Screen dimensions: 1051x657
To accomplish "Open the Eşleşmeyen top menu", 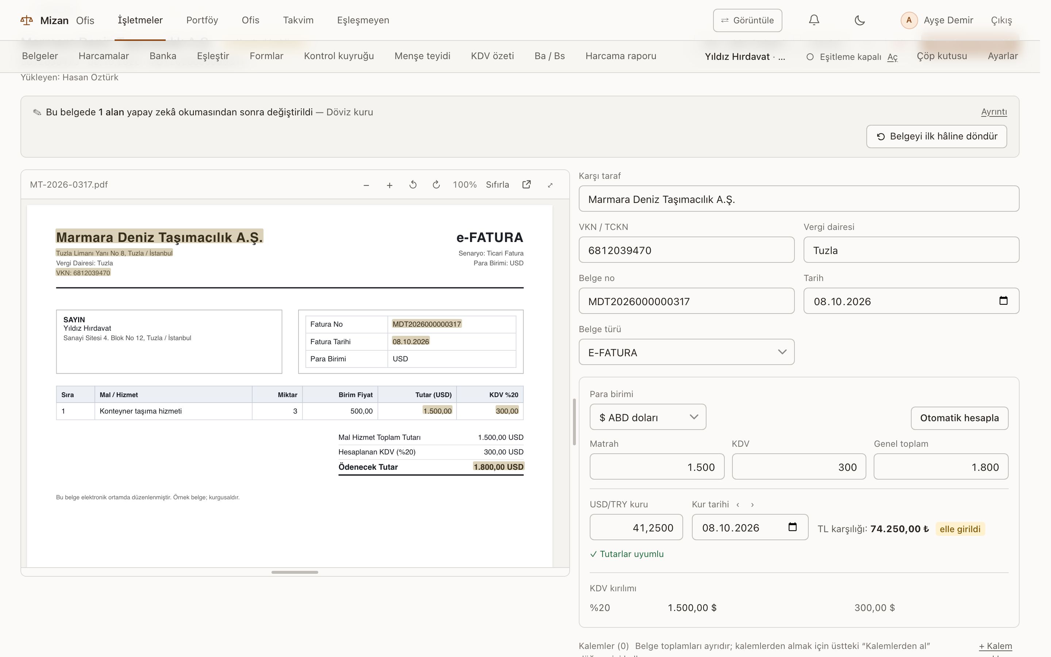I will click(x=363, y=20).
